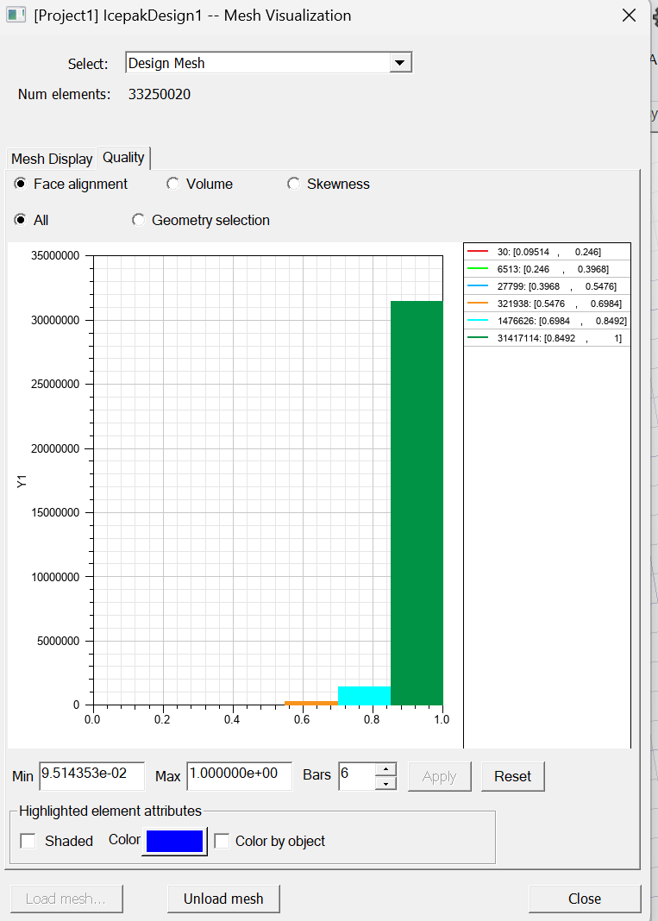The image size is (658, 921).
Task: Click the Mesh Visualization window icon
Action: pos(16,16)
